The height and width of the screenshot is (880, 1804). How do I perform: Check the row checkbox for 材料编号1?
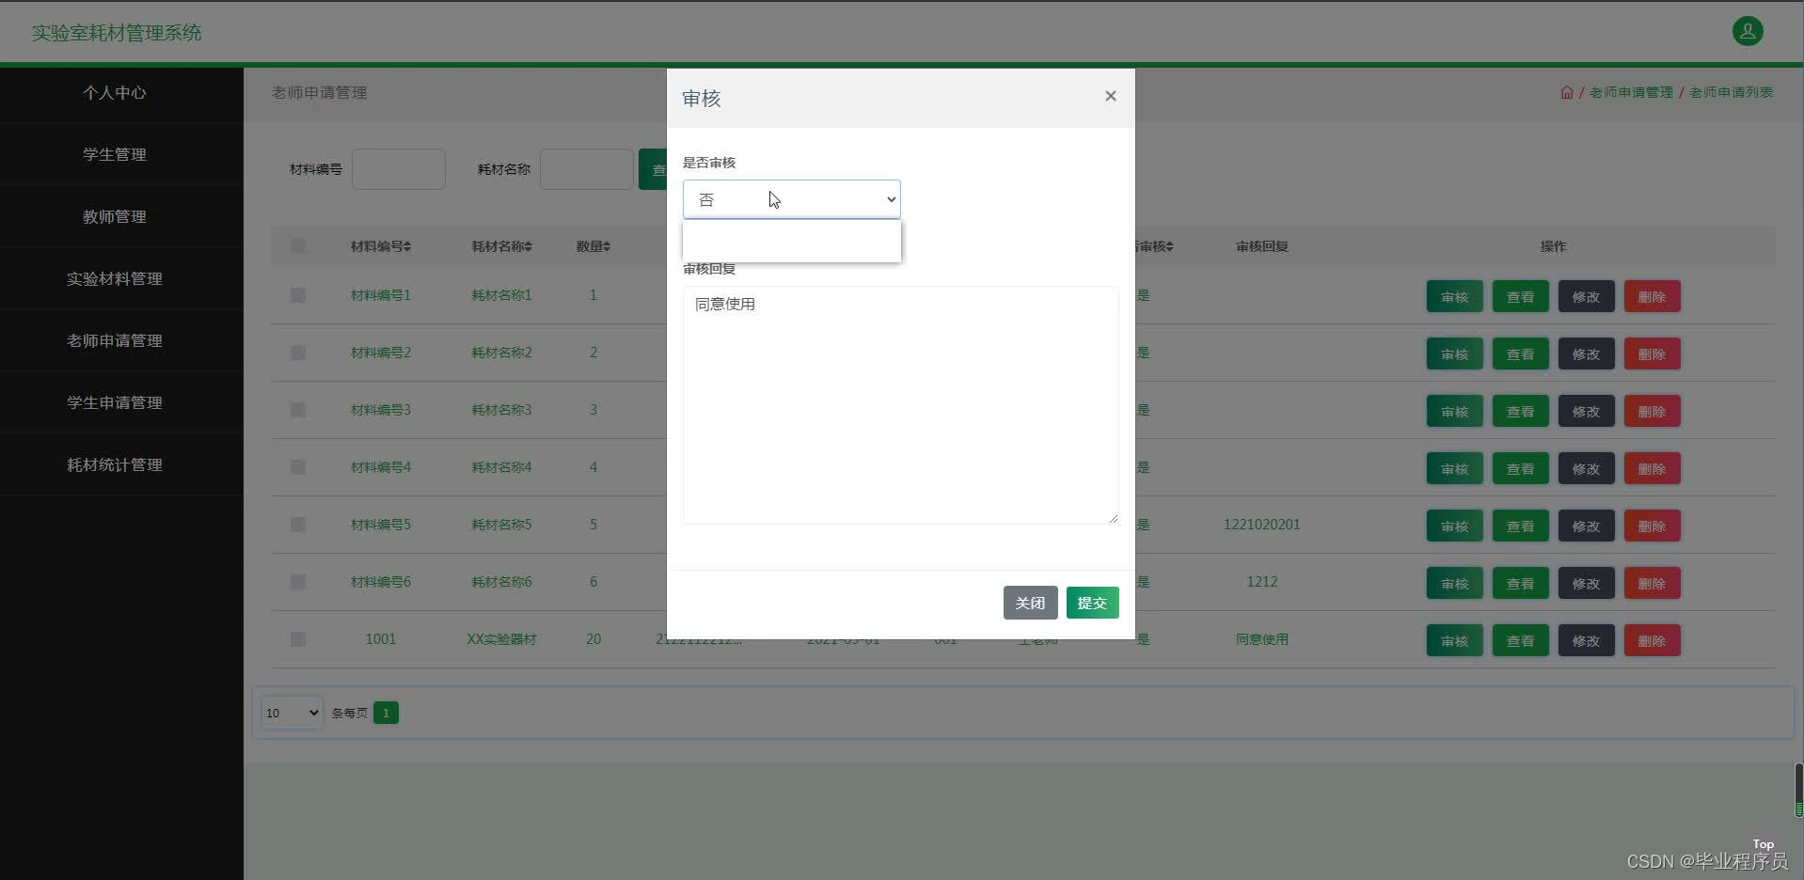tap(298, 295)
